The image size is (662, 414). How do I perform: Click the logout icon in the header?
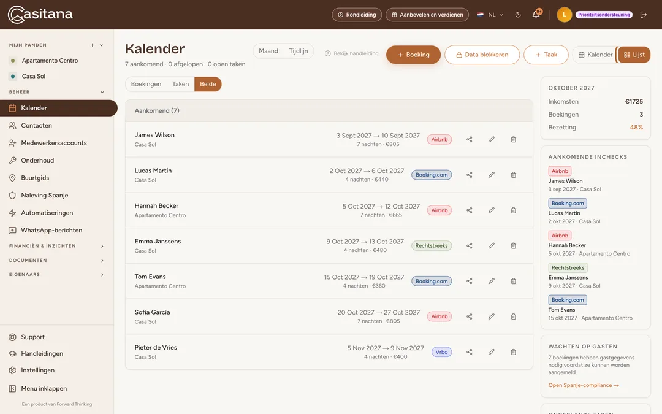point(644,15)
